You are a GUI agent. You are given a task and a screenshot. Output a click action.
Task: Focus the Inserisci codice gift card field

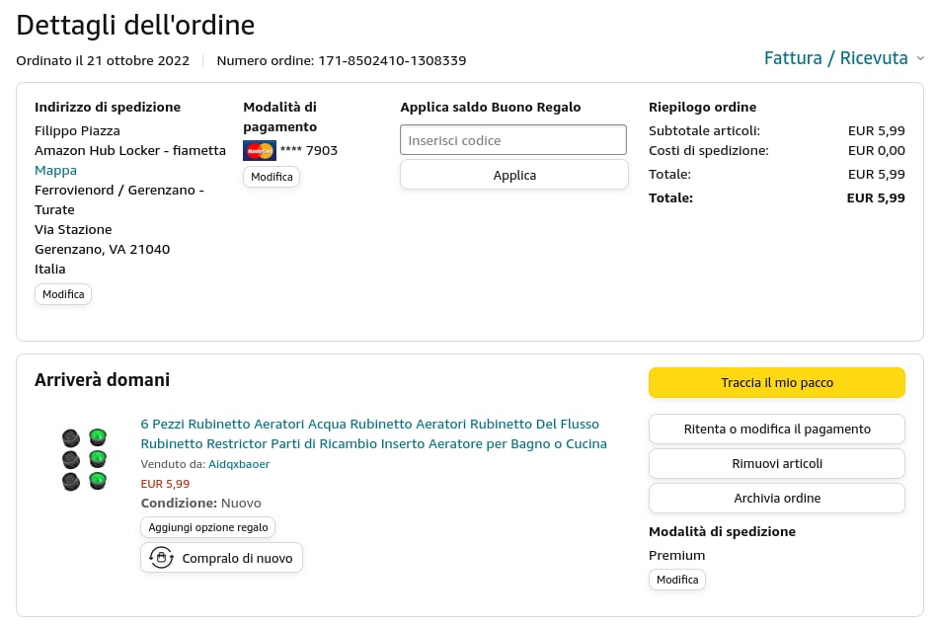[x=512, y=140]
